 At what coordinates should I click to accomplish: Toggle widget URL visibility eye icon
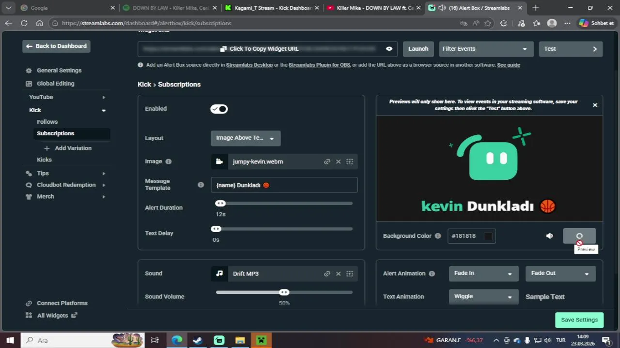389,49
